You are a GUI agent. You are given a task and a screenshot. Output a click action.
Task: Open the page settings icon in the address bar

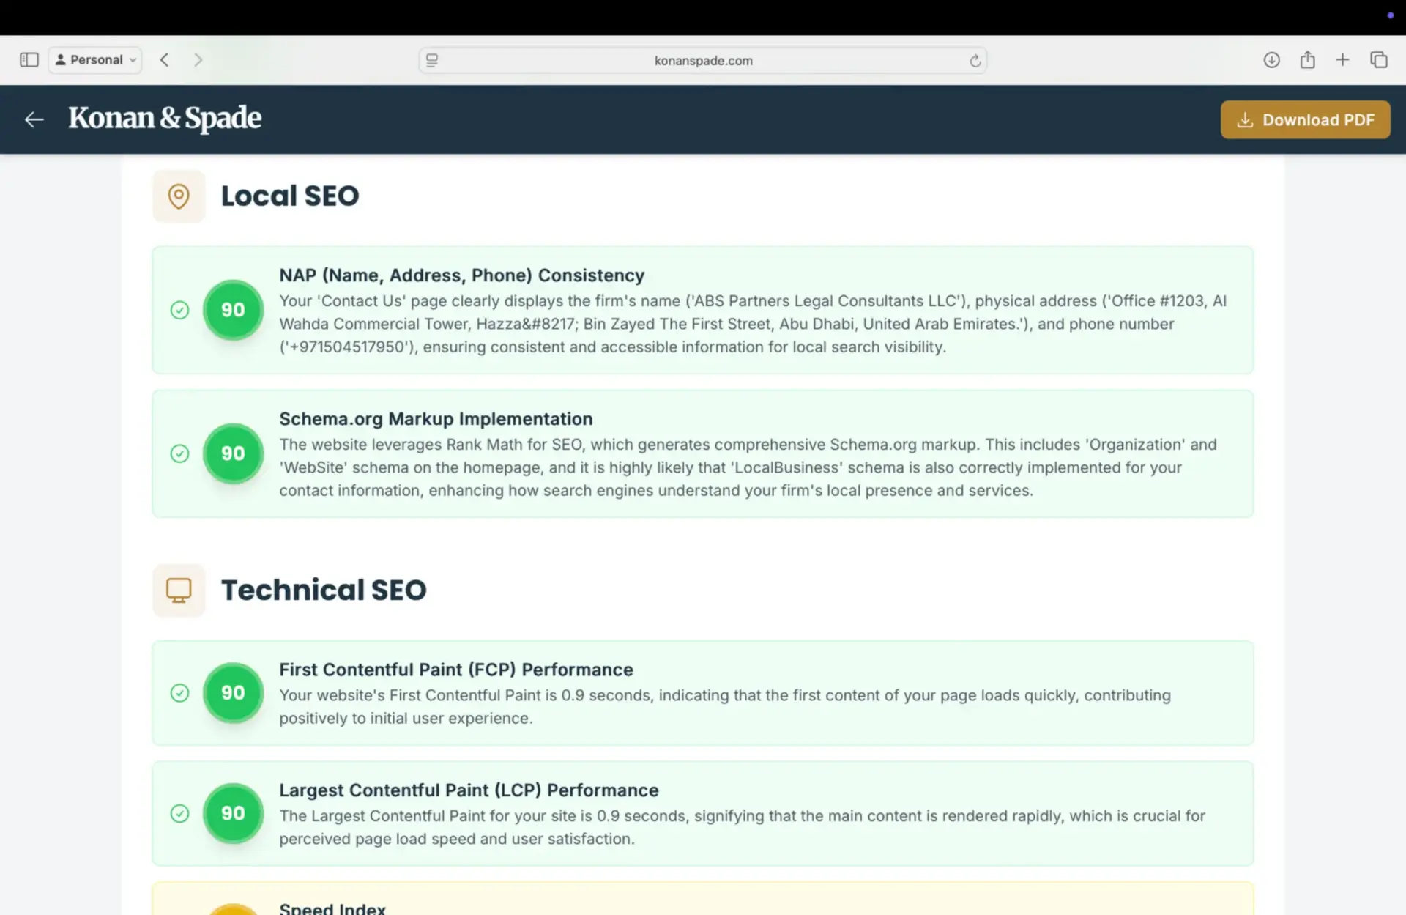(x=432, y=60)
